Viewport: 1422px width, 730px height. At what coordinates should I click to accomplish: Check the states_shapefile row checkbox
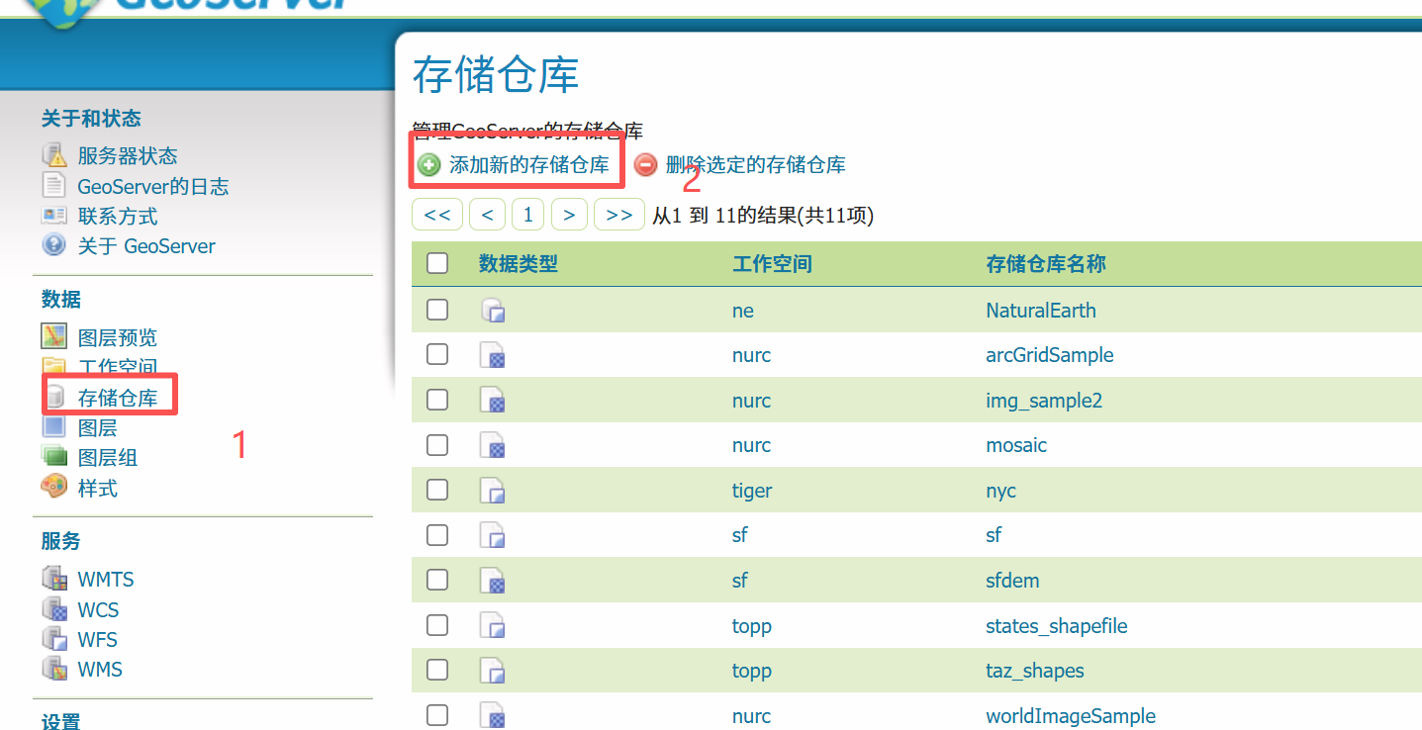pyautogui.click(x=437, y=625)
